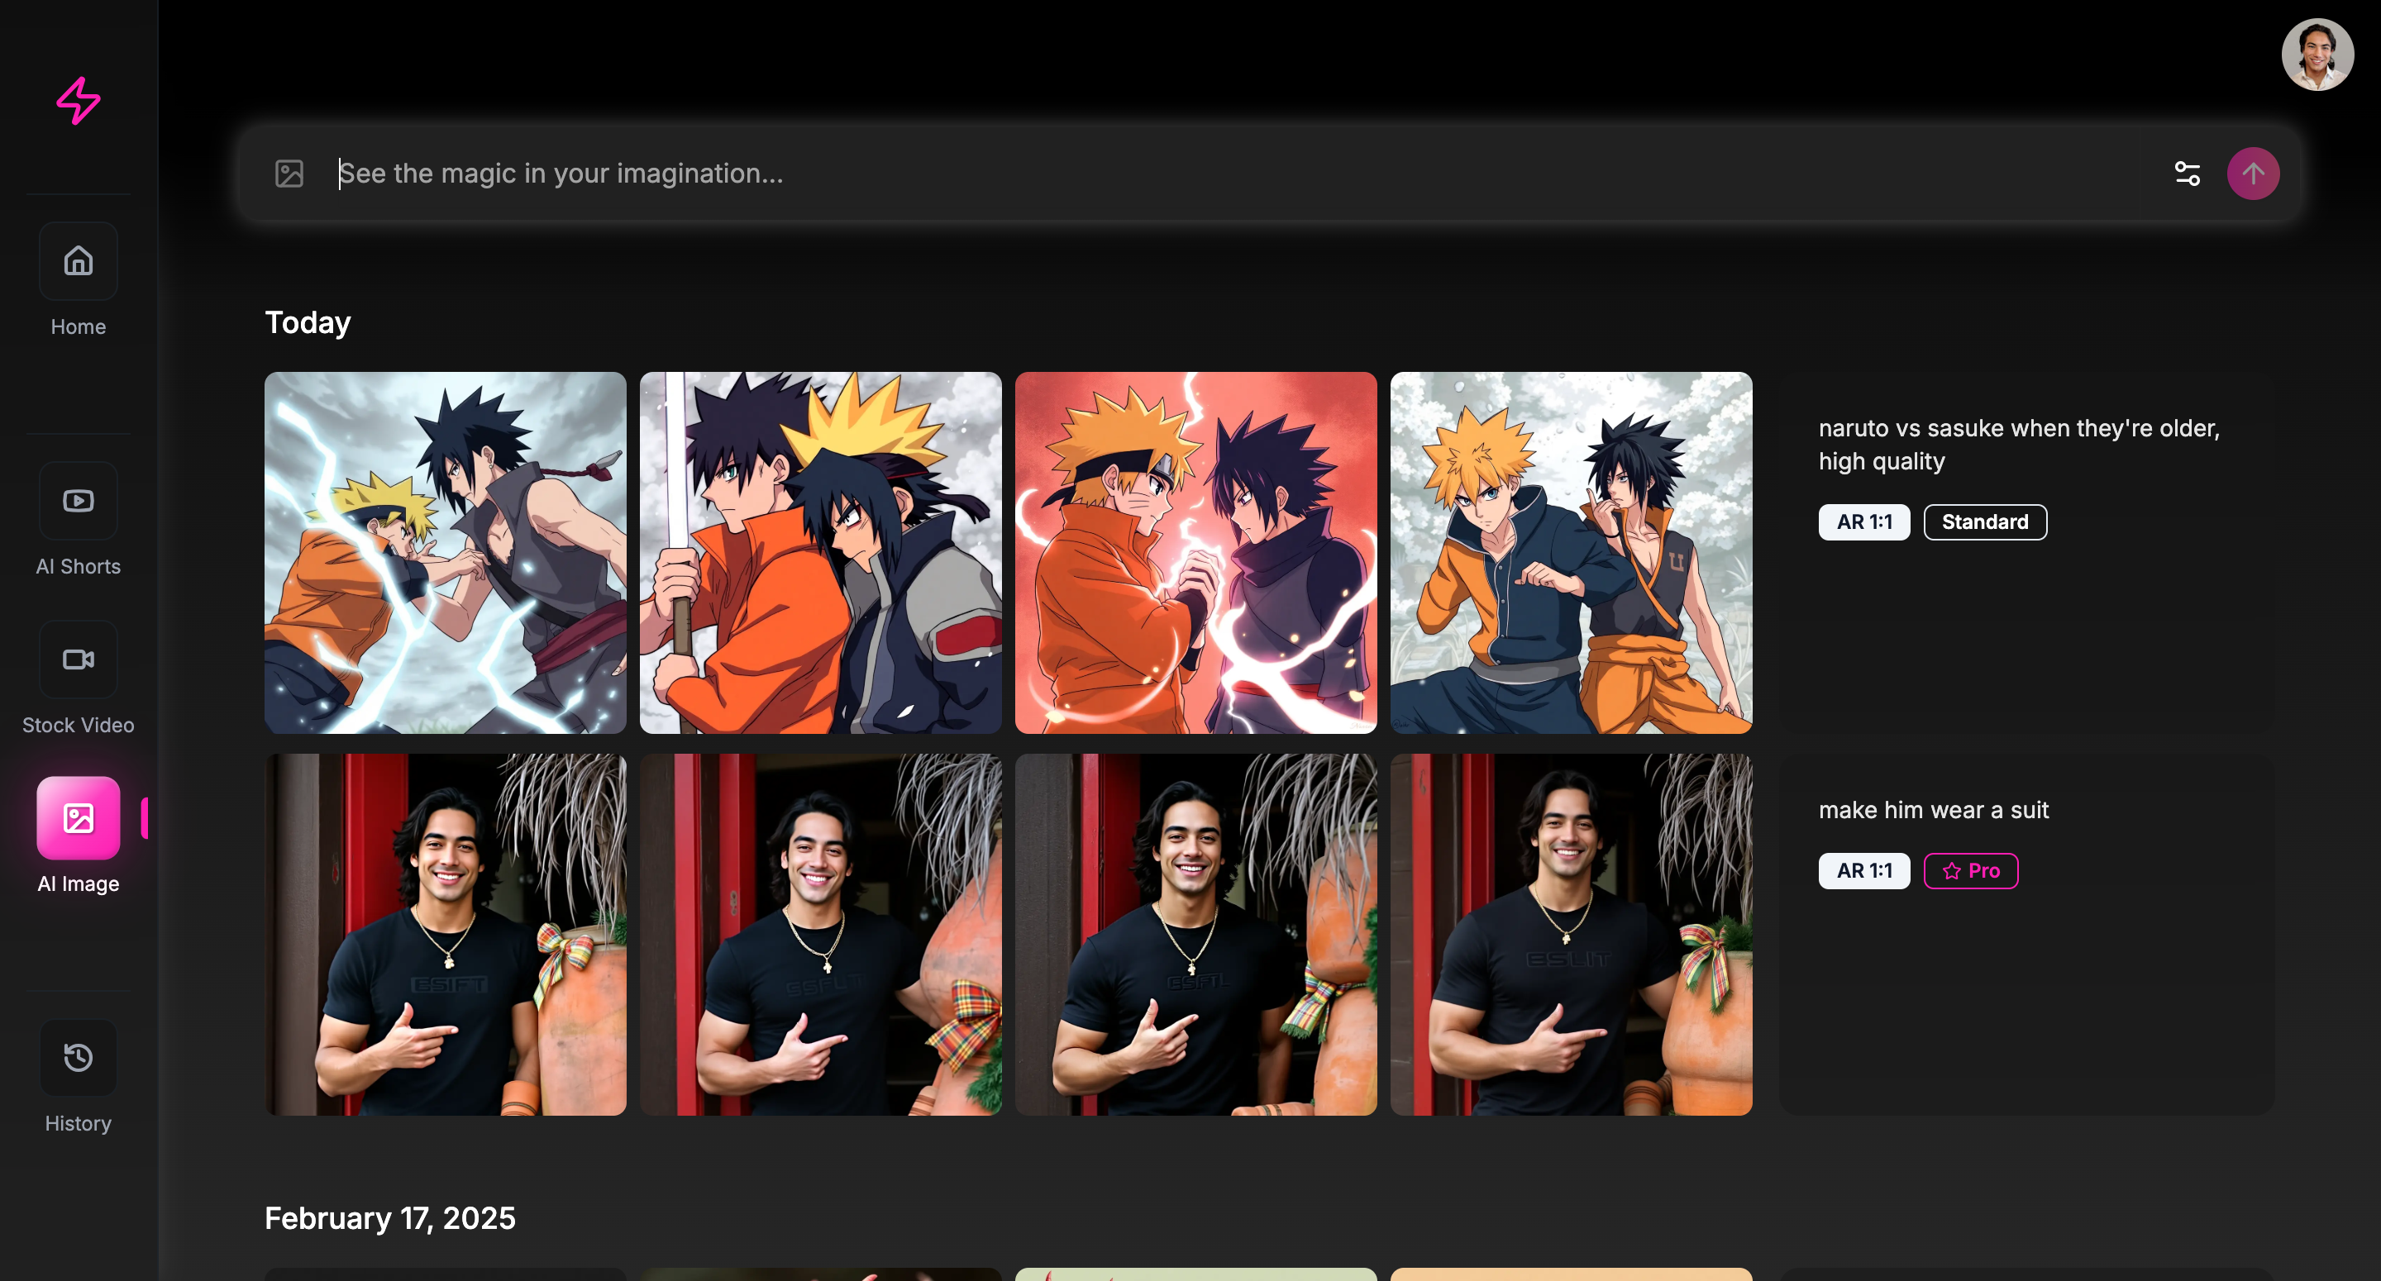Click the 'February 17, 2025' section heading
This screenshot has height=1281, width=2381.
point(390,1218)
